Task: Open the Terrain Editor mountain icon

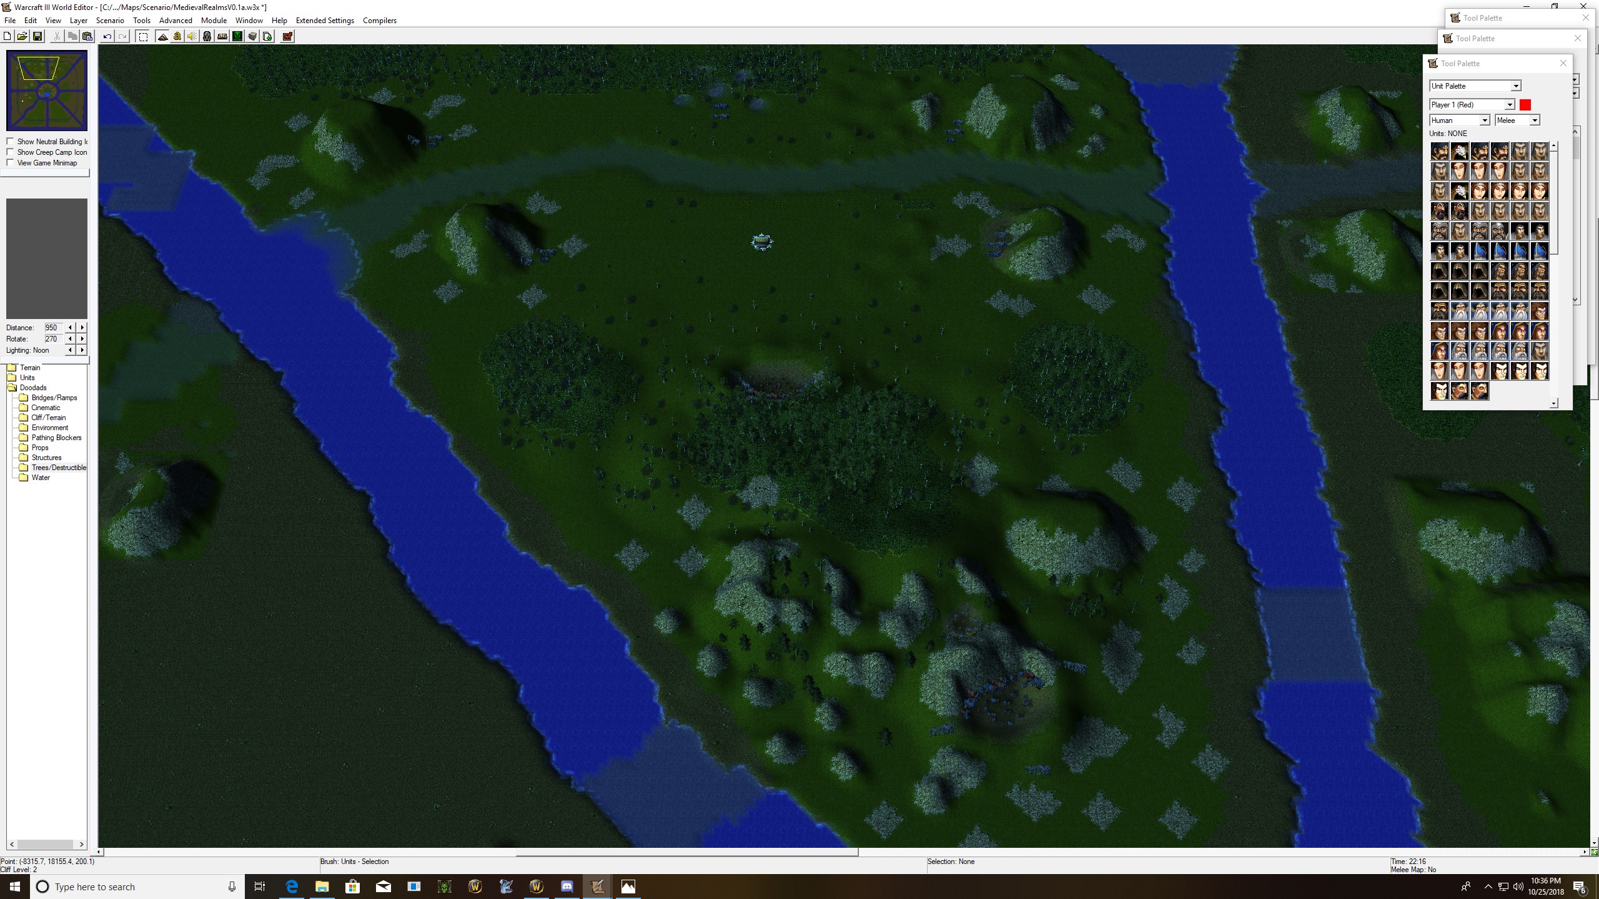Action: (x=162, y=36)
